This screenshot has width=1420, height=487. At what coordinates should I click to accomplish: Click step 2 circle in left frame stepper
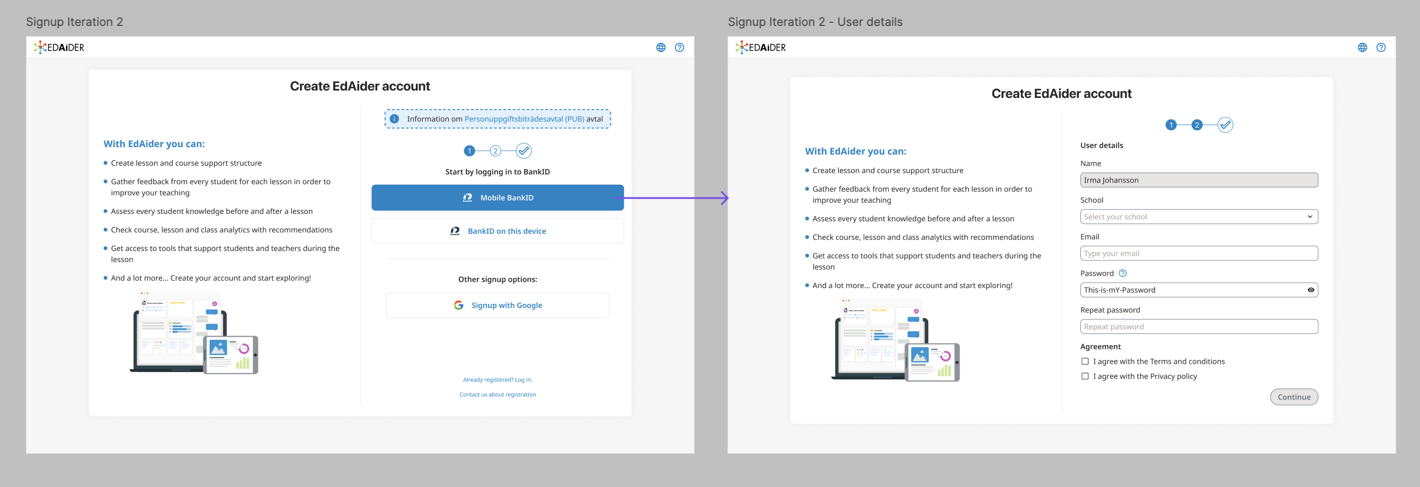[x=495, y=151]
